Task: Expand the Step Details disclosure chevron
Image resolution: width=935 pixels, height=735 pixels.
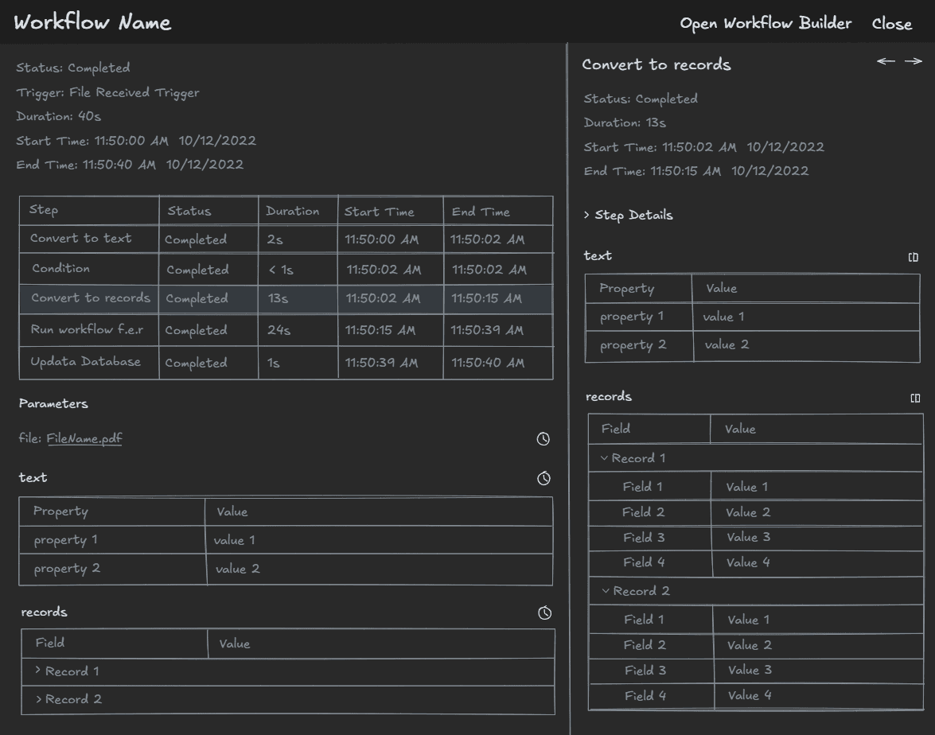Action: (586, 215)
